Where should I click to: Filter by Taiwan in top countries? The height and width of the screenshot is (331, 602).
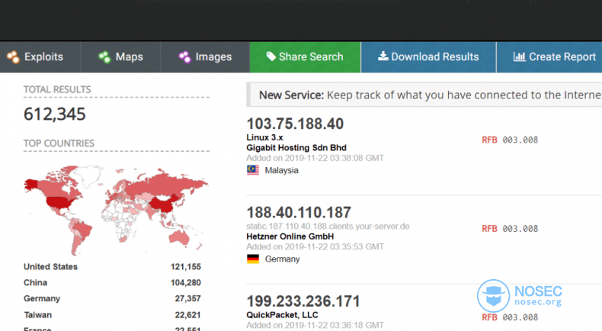coord(37,315)
